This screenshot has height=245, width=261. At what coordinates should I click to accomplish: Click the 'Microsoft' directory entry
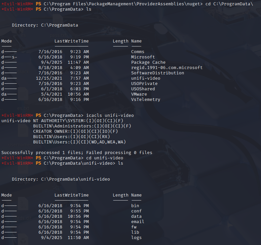[143, 57]
